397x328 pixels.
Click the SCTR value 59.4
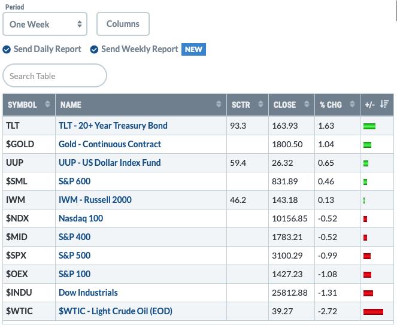pyautogui.click(x=238, y=163)
